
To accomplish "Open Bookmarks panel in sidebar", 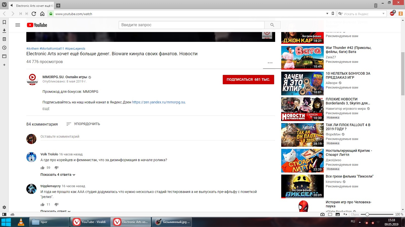I will 4,22.
